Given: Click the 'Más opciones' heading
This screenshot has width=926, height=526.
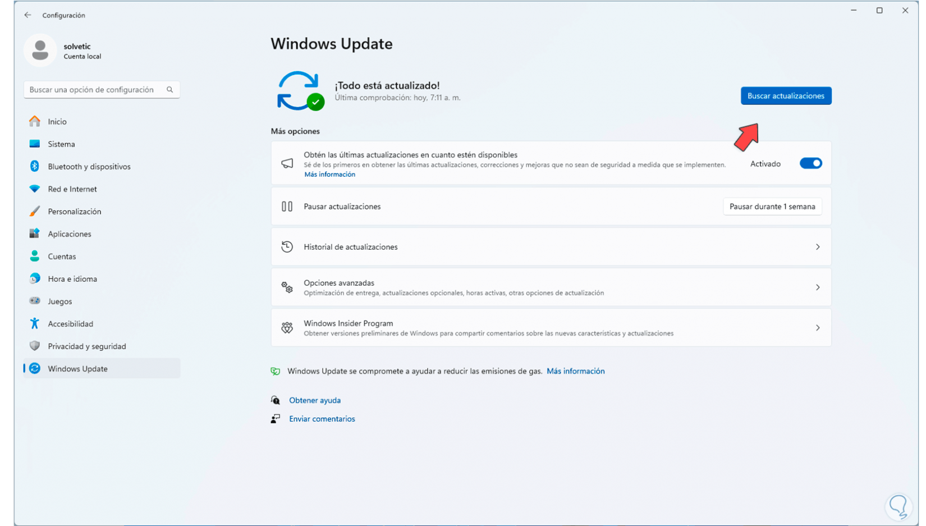Looking at the screenshot, I should pyautogui.click(x=295, y=131).
